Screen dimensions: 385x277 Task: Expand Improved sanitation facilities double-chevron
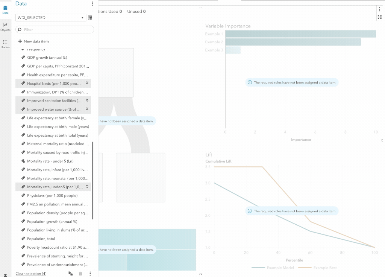pyautogui.click(x=87, y=100)
